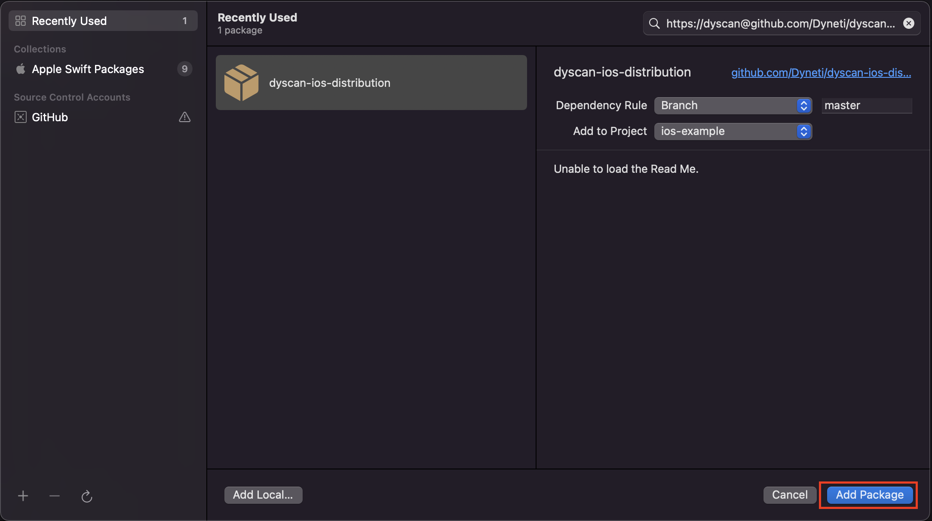The image size is (932, 521).
Task: Click the Add Package button
Action: pos(870,495)
